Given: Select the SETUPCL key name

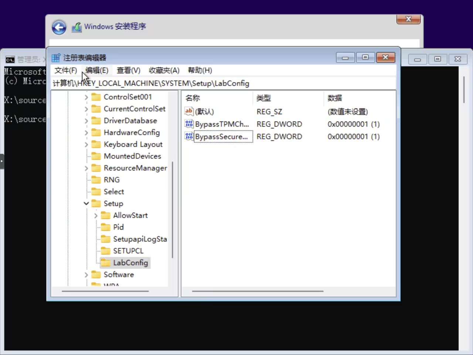Looking at the screenshot, I should [128, 250].
